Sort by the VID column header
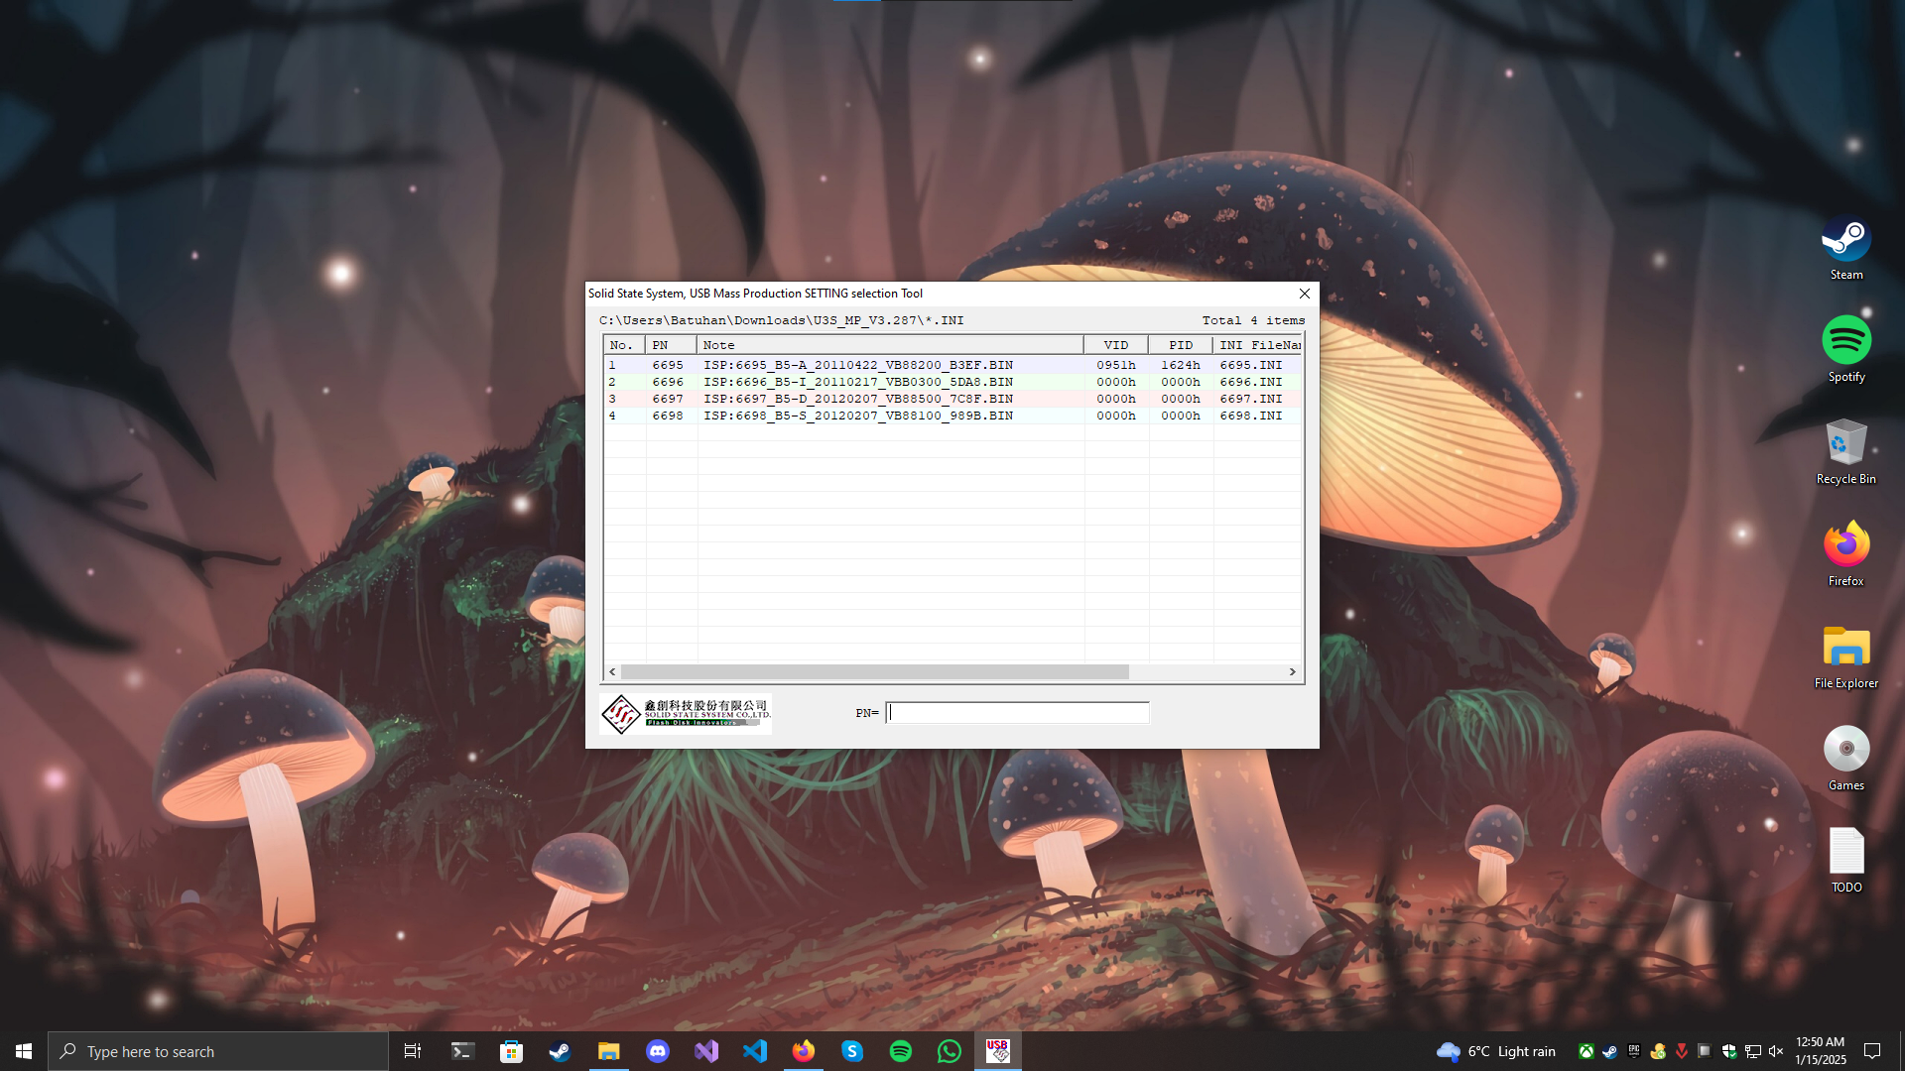The image size is (1905, 1071). coord(1115,345)
